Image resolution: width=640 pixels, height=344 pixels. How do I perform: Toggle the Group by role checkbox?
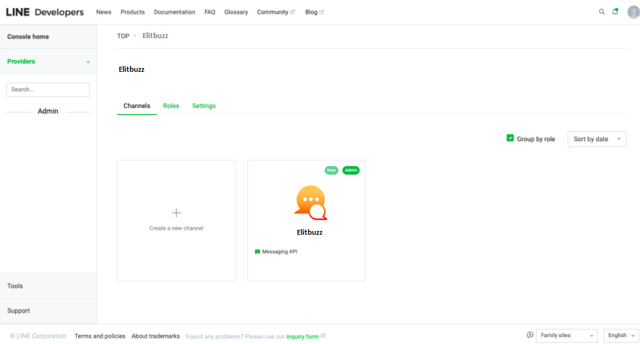pos(510,138)
